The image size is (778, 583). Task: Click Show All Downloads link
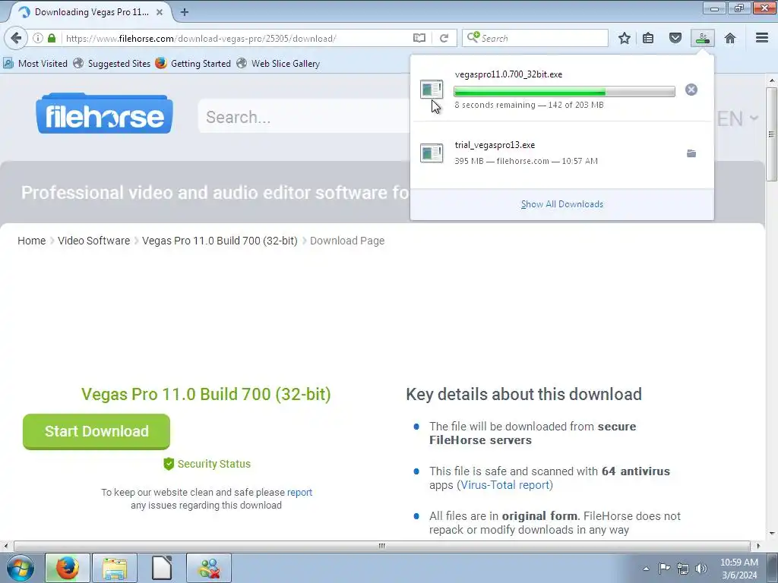click(562, 204)
